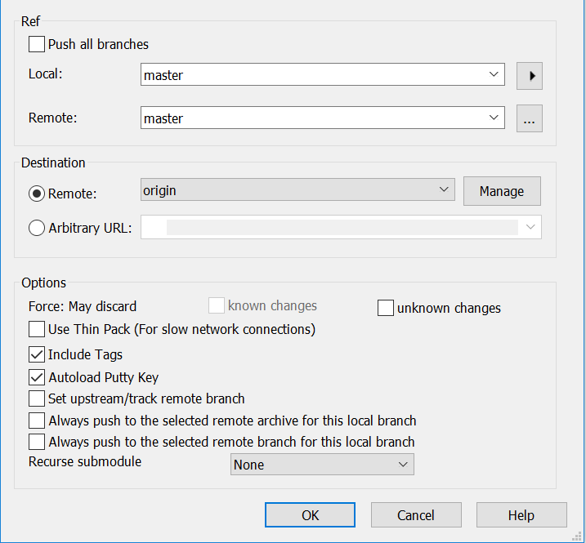586x543 pixels.
Task: Enable Use Thin Pack option
Action: click(37, 329)
